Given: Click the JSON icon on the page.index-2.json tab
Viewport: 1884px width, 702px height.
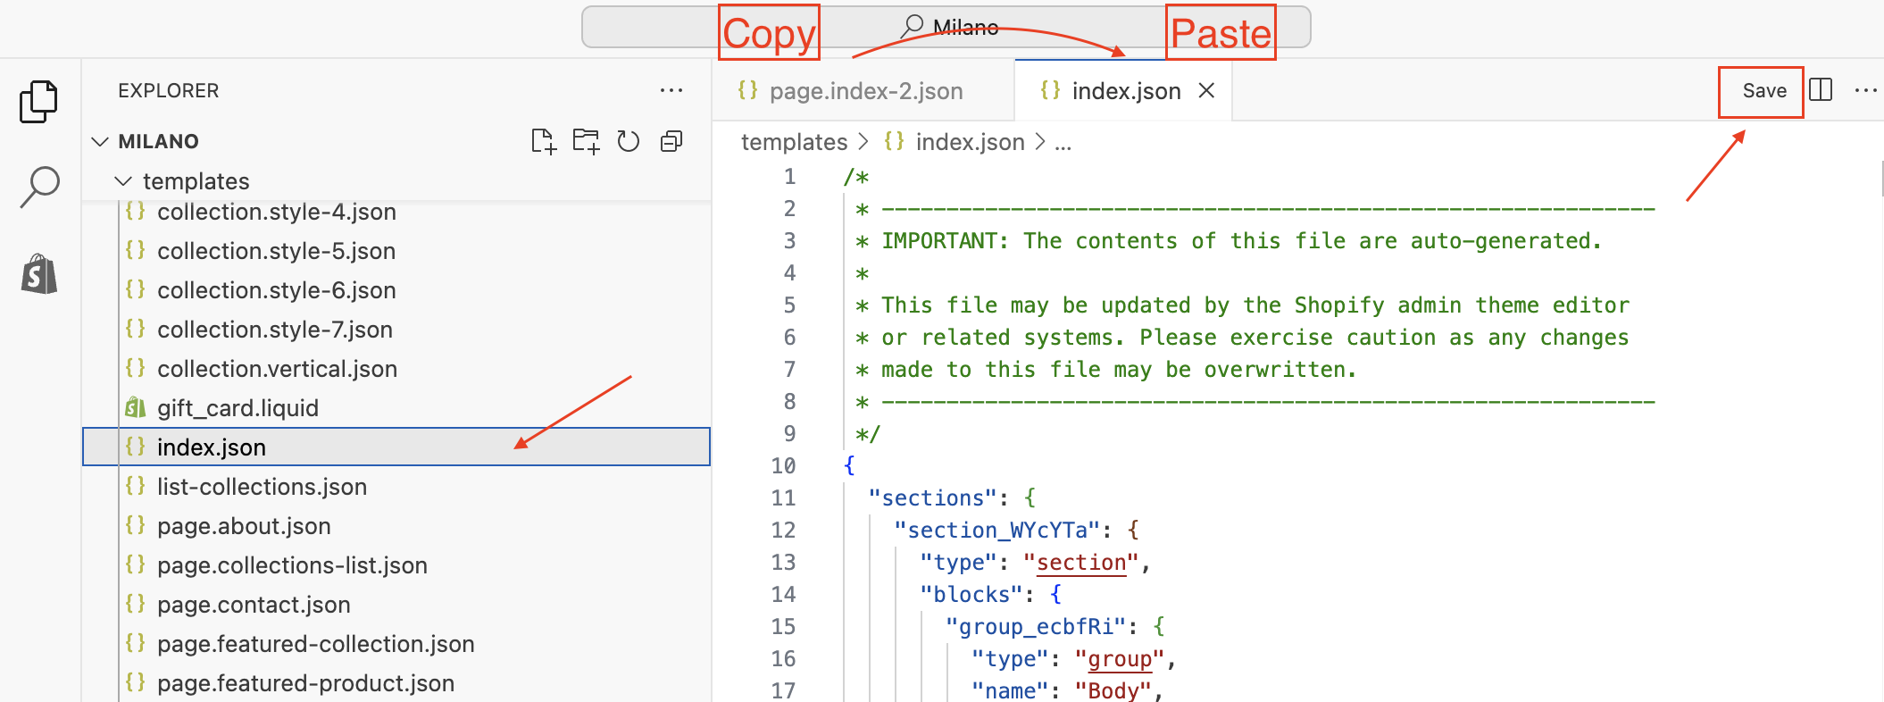Looking at the screenshot, I should click(x=747, y=89).
